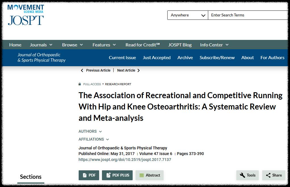Expand the Info Center menu

(x=214, y=45)
